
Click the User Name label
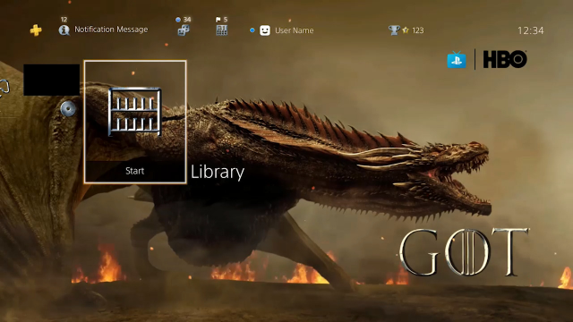point(295,30)
